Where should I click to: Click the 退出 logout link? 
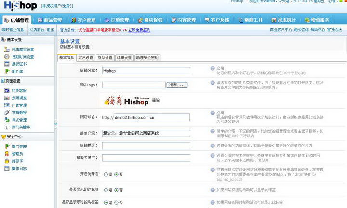pos(51,30)
